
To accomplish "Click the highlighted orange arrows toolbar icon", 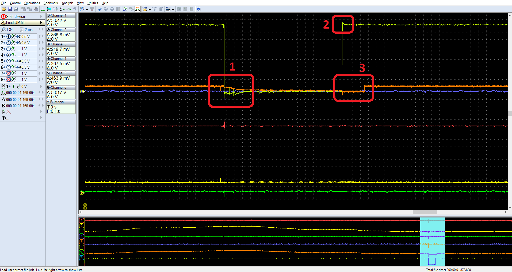I will coord(137,9).
